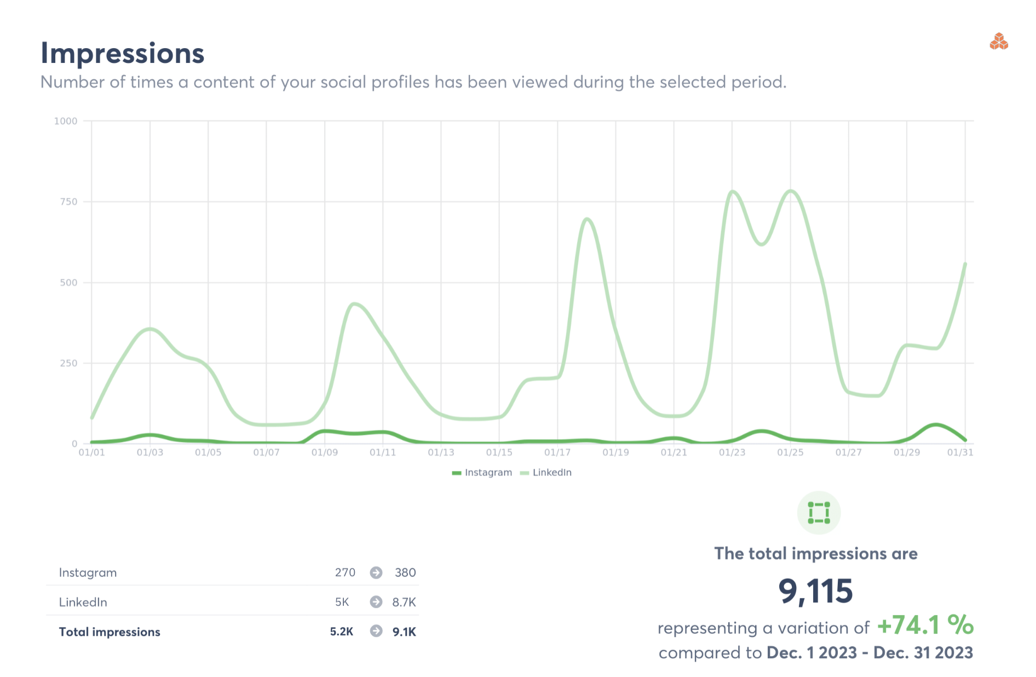
Task: Click the arrow icon in LinkedIn row
Action: tap(376, 602)
